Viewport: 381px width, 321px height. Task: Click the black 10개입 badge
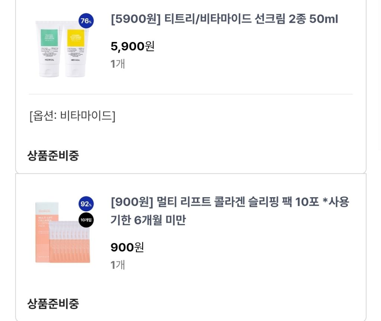pos(86,220)
